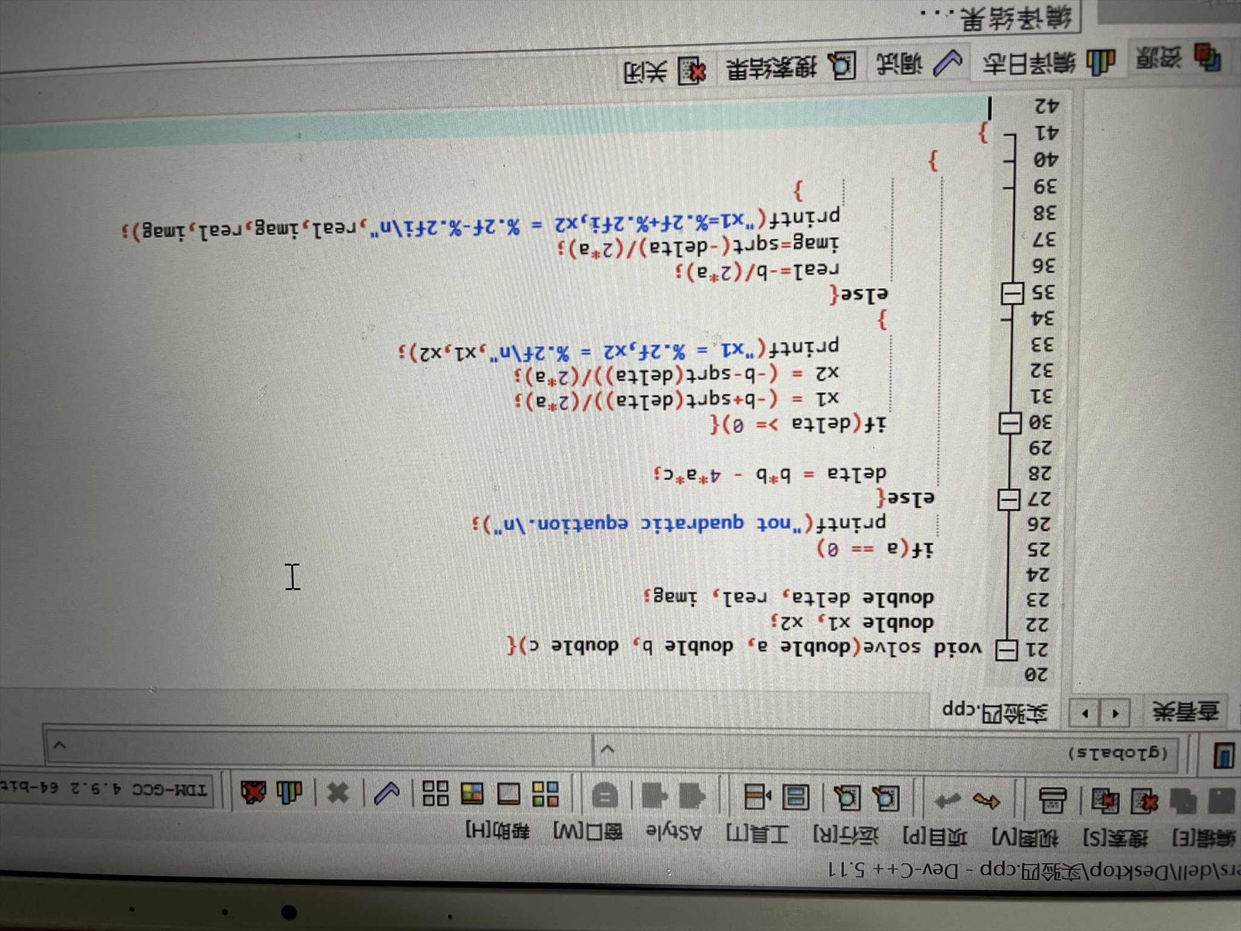Click the Run program window icon
Viewport: 1241px width, 931px height.
point(508,793)
